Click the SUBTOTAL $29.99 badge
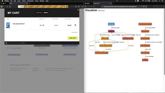Viewport: 165px width, 93px height. [x=42, y=13]
